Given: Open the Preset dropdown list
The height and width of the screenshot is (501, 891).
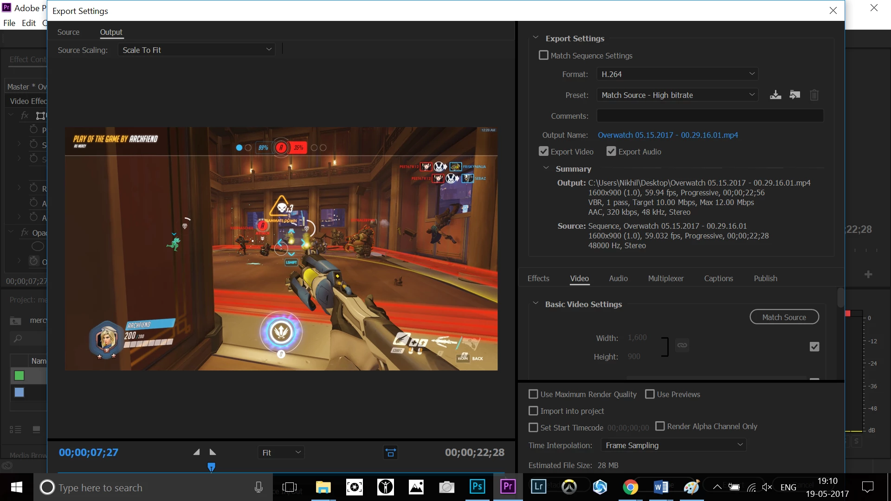Looking at the screenshot, I should [x=677, y=95].
